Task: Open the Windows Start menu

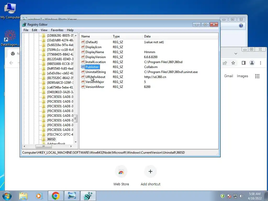Action: [x=7, y=196]
